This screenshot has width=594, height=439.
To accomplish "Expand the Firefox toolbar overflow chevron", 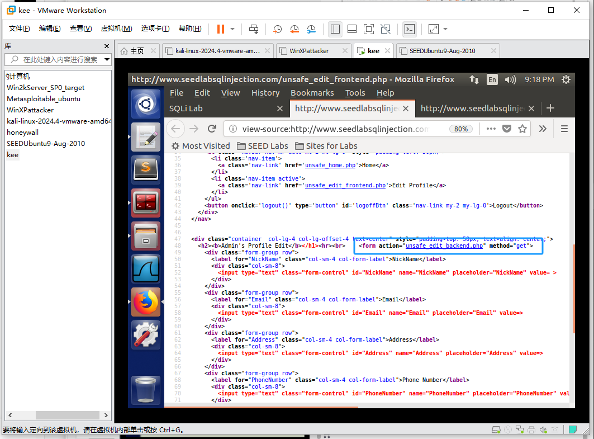I will coord(543,129).
